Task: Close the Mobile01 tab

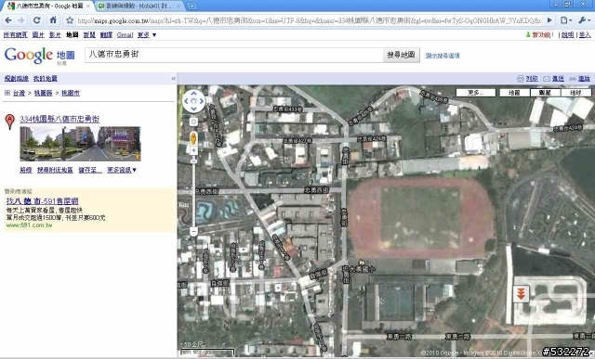Action: [x=179, y=6]
